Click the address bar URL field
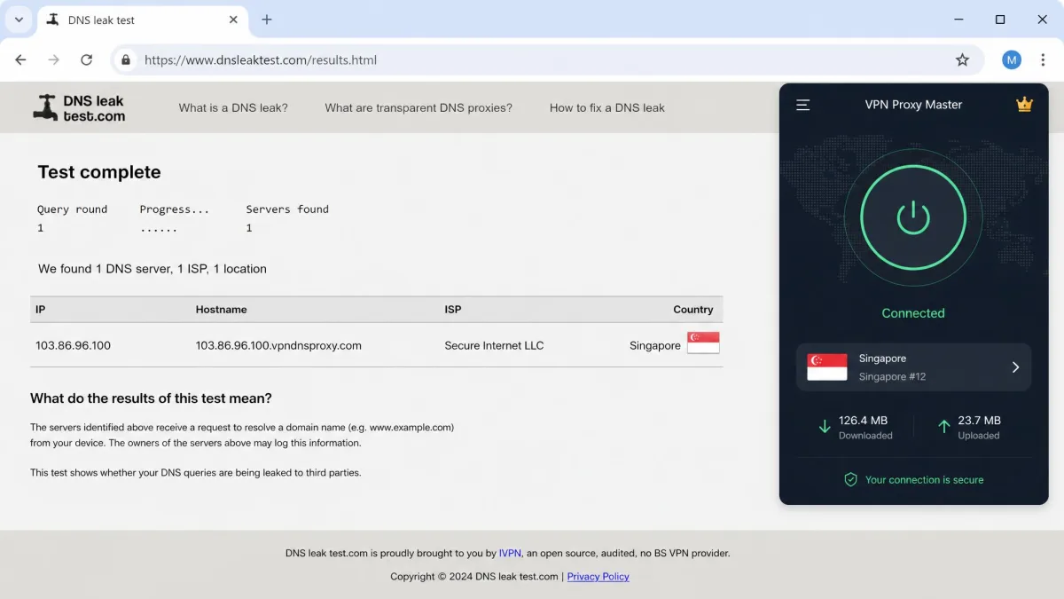The image size is (1064, 599). [547, 60]
